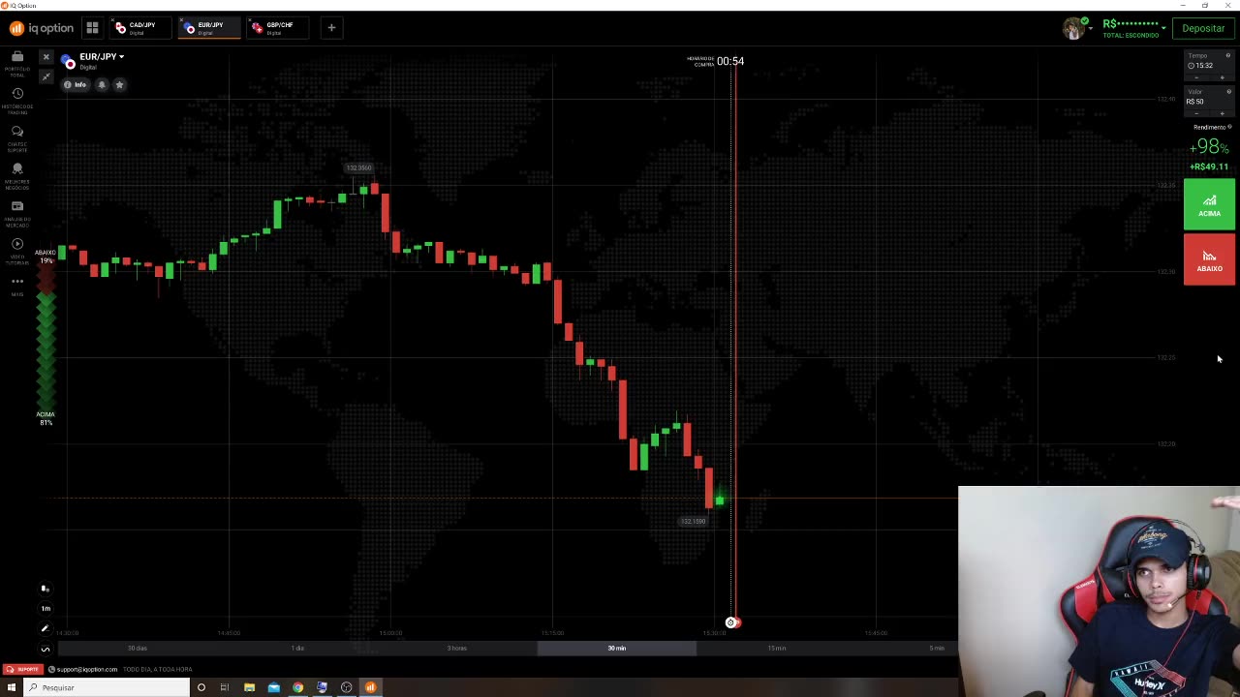Click the IQ Option logo
This screenshot has width=1240, height=697.
42,28
